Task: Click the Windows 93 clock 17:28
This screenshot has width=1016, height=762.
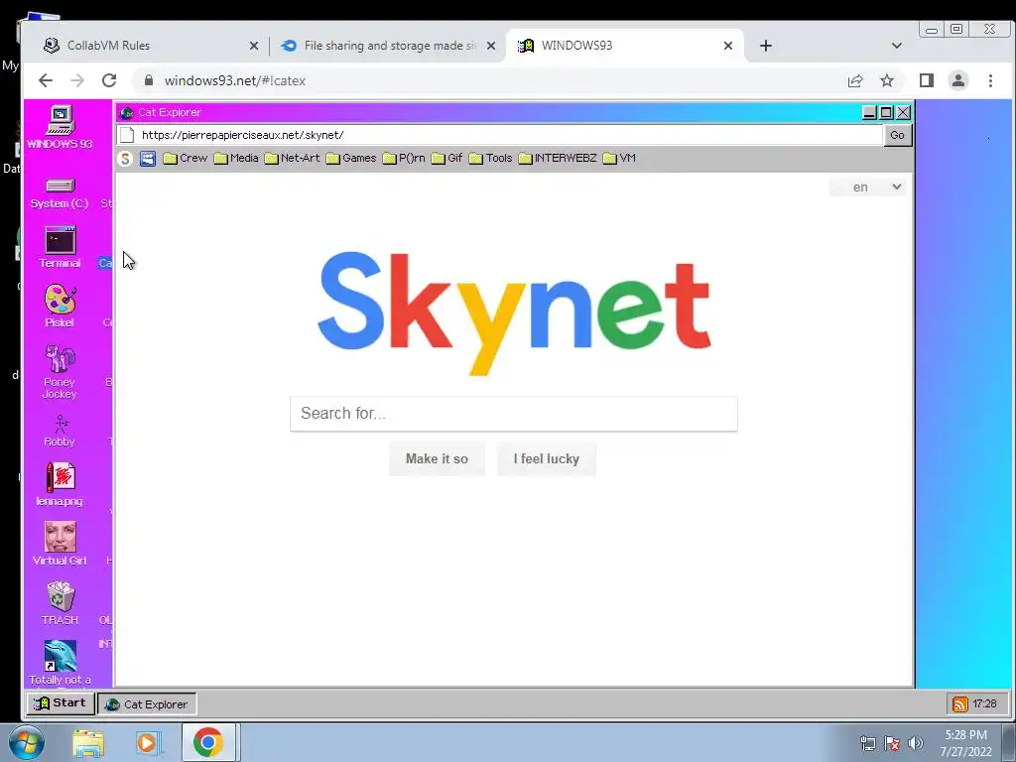Action: tap(985, 703)
